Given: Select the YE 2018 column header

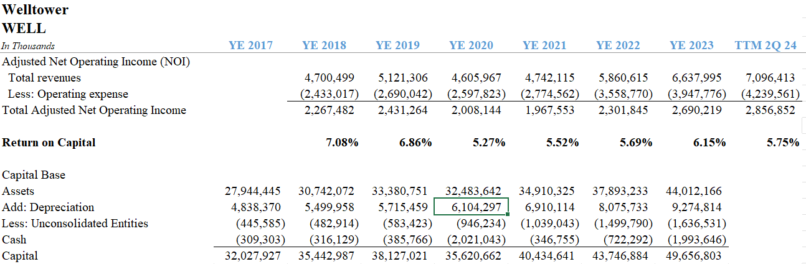Looking at the screenshot, I should [324, 45].
